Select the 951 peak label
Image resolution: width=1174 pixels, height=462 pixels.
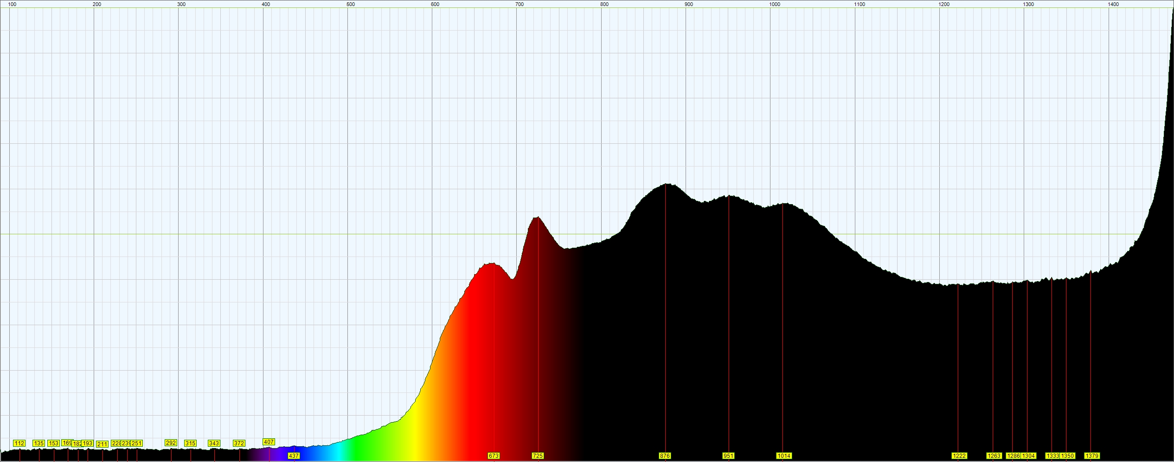(728, 456)
